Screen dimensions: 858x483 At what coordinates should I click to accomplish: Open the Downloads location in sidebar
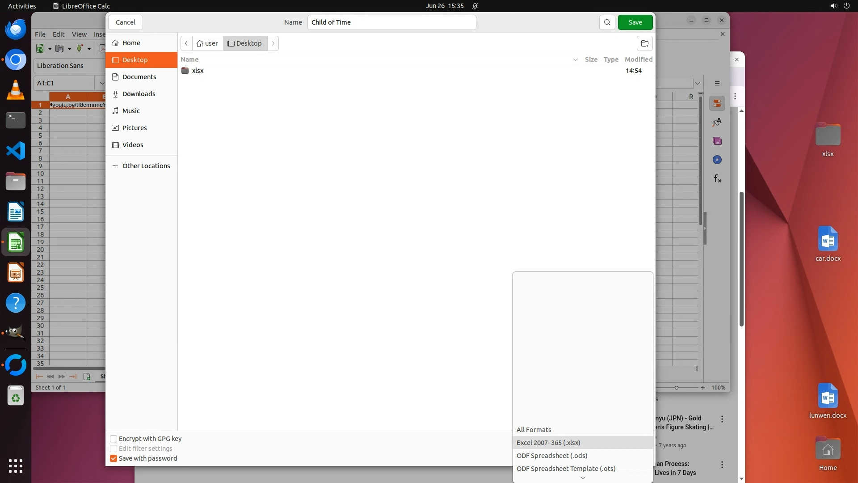(139, 94)
